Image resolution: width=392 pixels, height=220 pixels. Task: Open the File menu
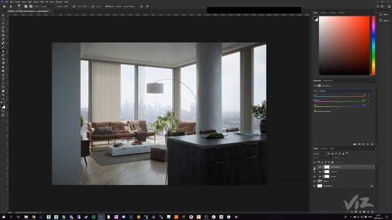click(7, 2)
